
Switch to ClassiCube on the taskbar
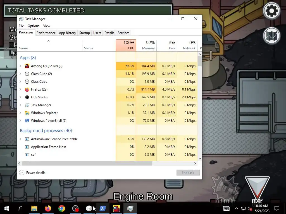tap(89, 208)
